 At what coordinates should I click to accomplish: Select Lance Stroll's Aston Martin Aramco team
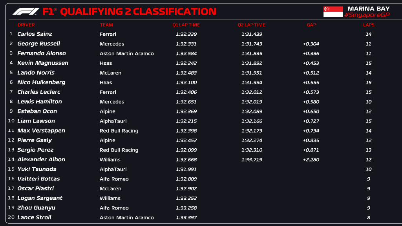[x=127, y=218]
